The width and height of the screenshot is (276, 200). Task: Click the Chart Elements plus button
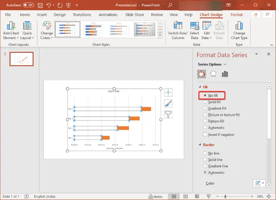pos(168,92)
